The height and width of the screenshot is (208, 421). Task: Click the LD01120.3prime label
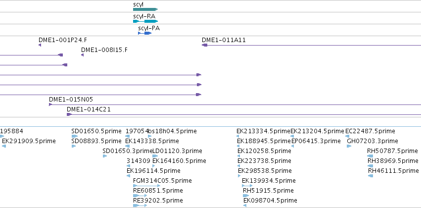coord(177,151)
